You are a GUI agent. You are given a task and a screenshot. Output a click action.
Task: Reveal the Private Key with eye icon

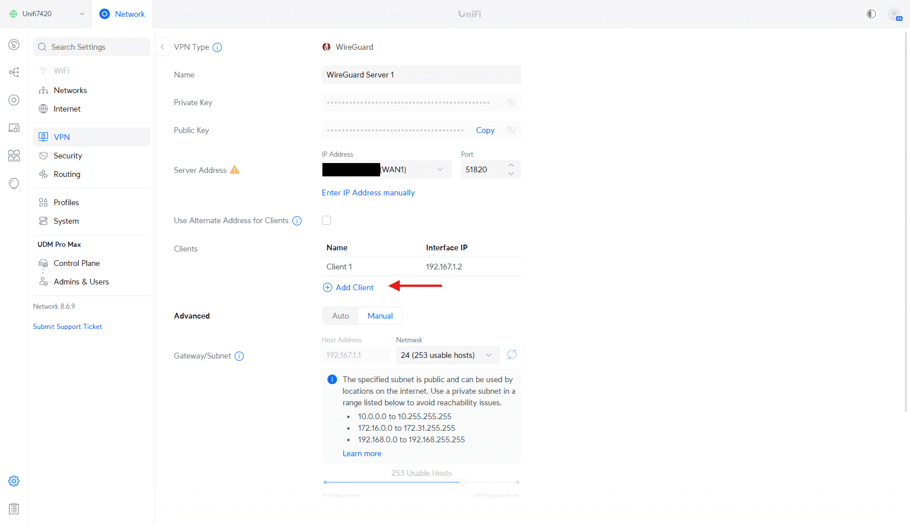pyautogui.click(x=511, y=102)
